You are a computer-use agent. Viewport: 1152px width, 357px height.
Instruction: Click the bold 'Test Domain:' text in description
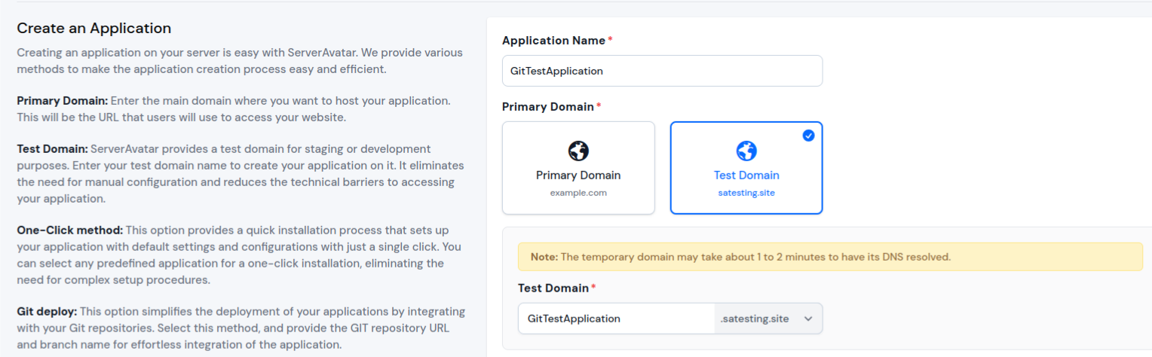coord(52,149)
